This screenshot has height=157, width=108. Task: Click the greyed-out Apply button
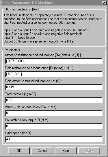coord(89,151)
